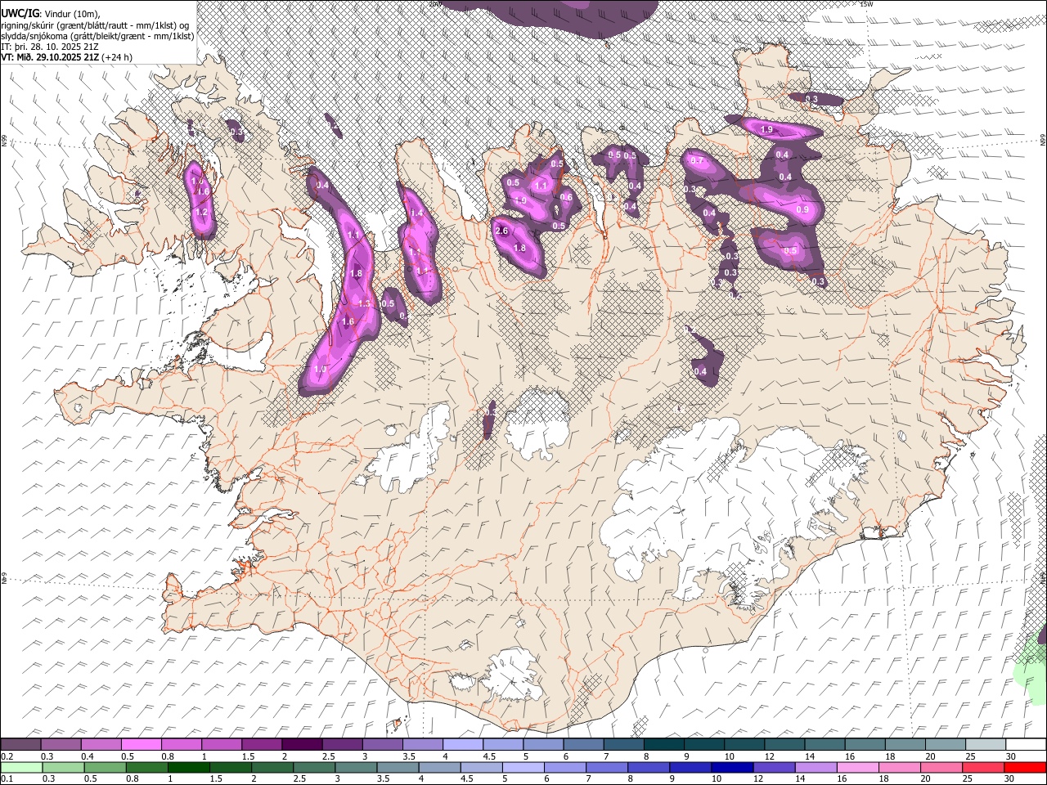Click the 'UWC/IG' title text
Viewport: 1047px width, 785px height.
(20, 13)
